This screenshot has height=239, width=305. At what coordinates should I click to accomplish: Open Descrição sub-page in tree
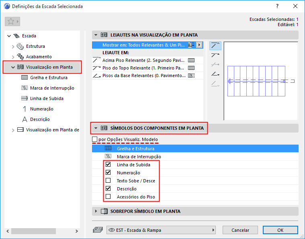[x=40, y=119]
